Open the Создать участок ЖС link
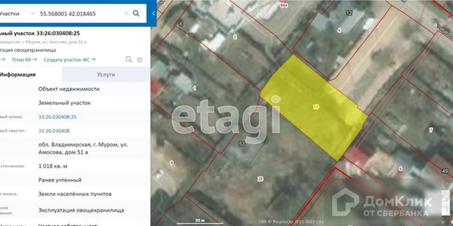Image resolution: width=453 pixels, height=226 pixels. [69, 60]
